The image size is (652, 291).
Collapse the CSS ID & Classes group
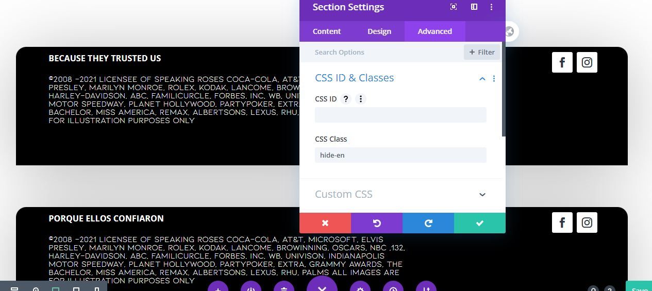tap(482, 78)
